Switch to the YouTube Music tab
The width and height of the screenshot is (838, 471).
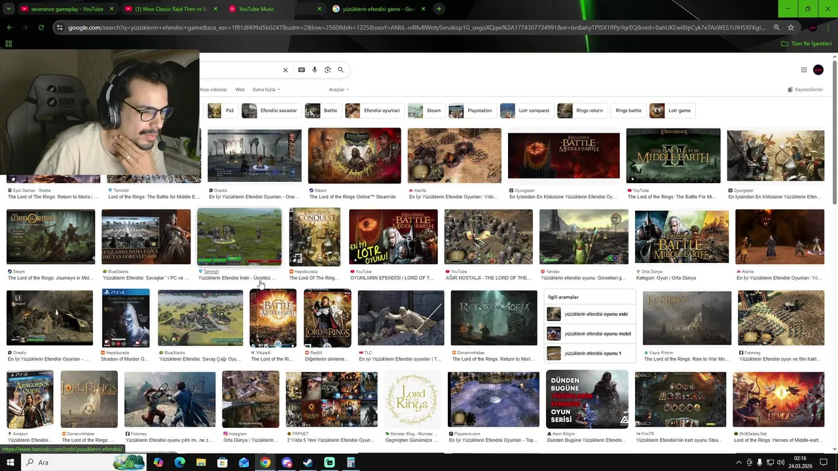(274, 9)
